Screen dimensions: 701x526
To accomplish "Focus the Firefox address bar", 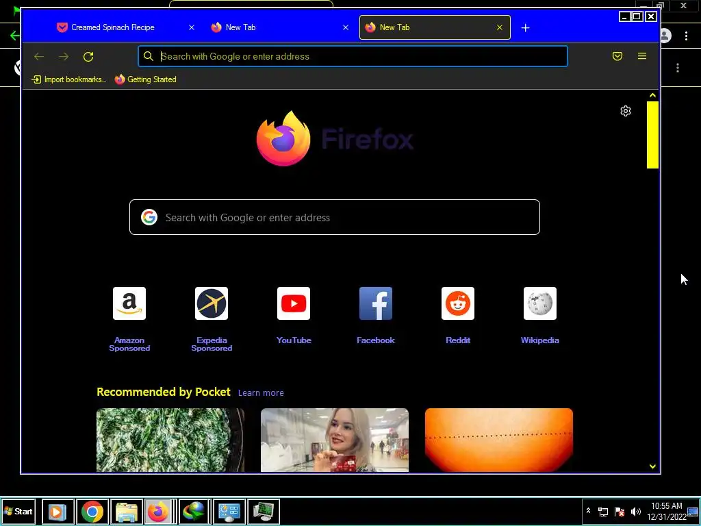I will (x=353, y=56).
